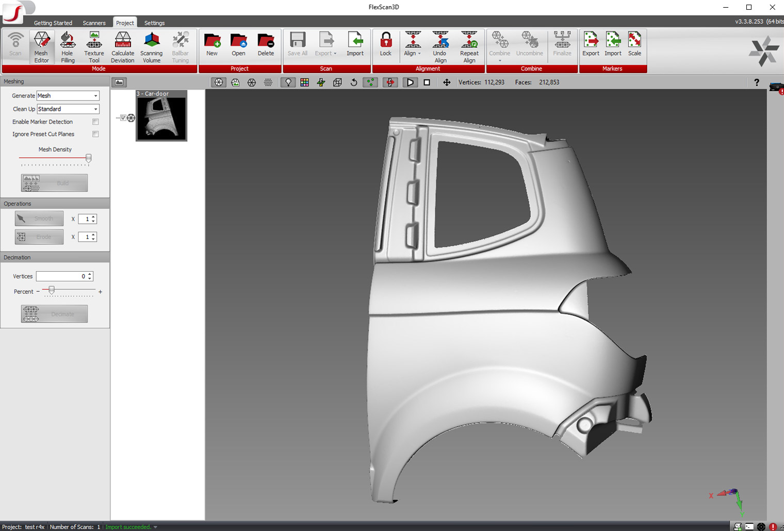Switch to the Scanners tab
Image resolution: width=784 pixels, height=531 pixels.
point(94,23)
